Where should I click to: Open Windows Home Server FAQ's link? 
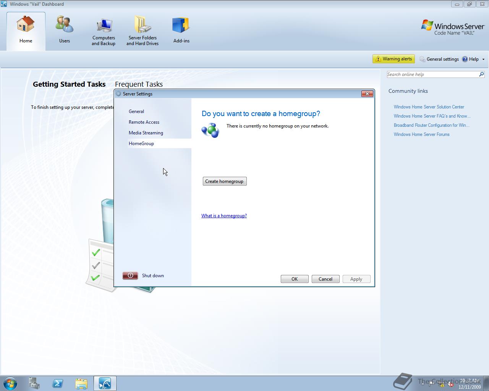click(432, 116)
